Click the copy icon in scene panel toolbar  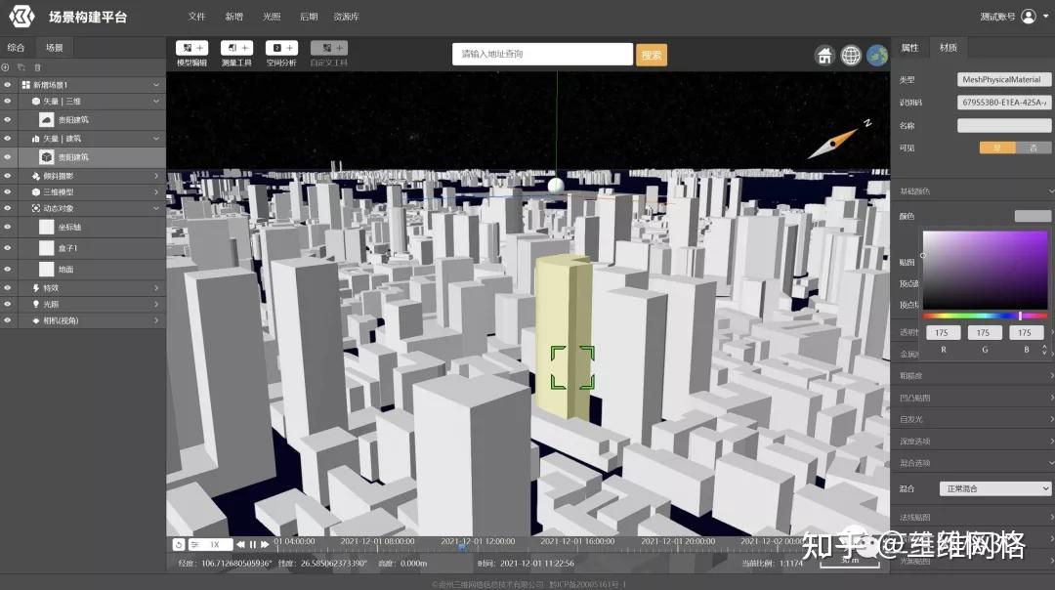coord(21,67)
